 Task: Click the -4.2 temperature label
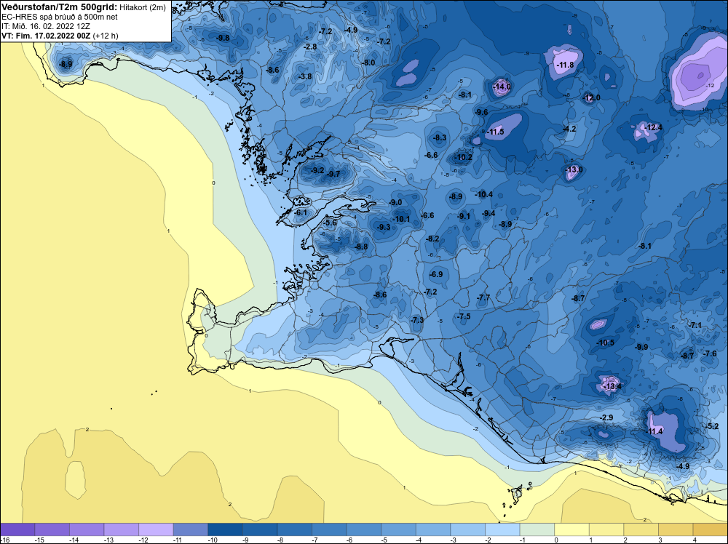tap(570, 129)
